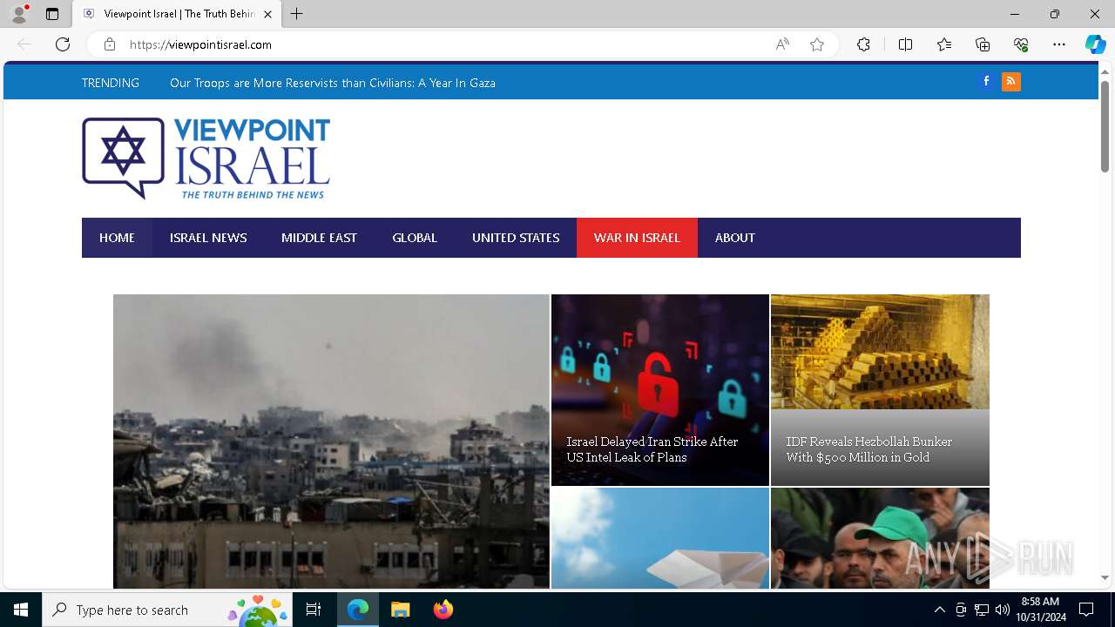View site information lock icon

coord(110,44)
